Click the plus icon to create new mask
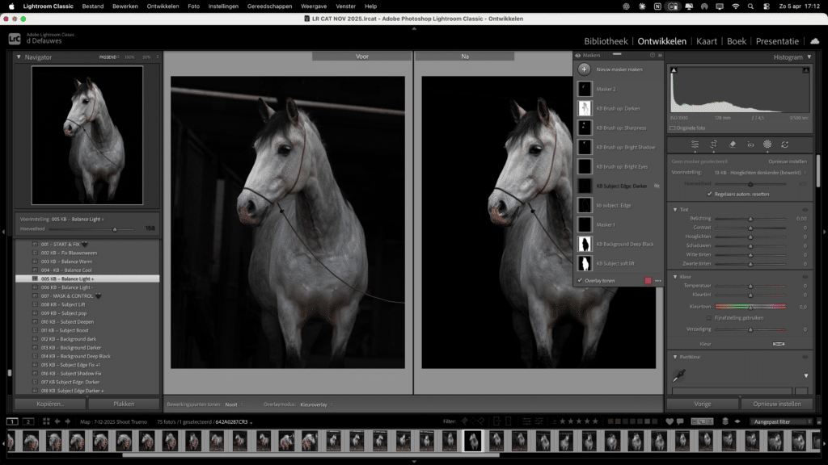 tap(584, 69)
